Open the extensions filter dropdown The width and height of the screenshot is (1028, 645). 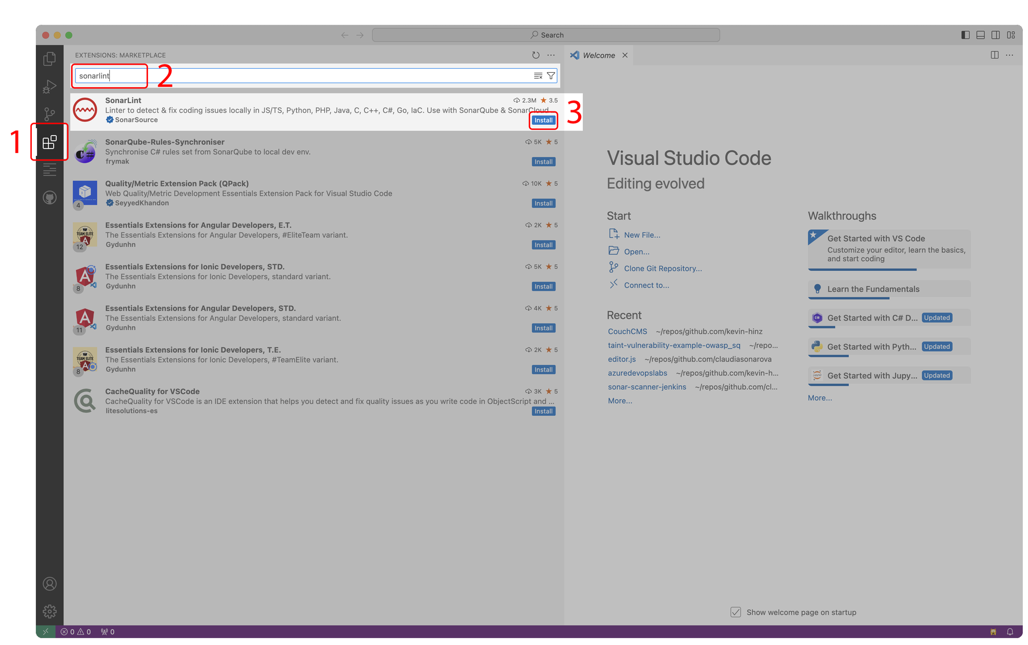(x=551, y=76)
